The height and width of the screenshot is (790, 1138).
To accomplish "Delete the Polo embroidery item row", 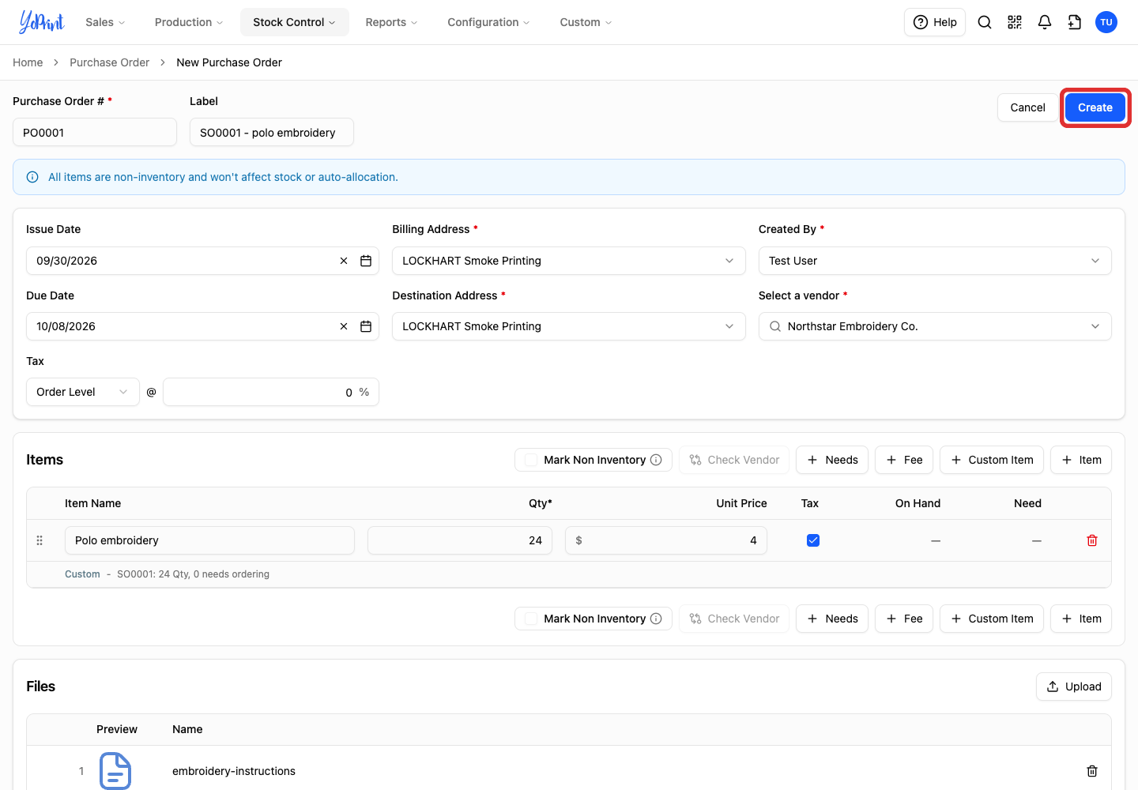I will (x=1092, y=540).
